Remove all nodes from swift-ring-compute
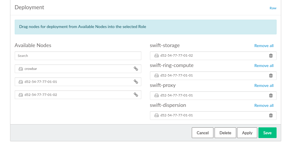This screenshot has width=291, height=147. coord(264,66)
